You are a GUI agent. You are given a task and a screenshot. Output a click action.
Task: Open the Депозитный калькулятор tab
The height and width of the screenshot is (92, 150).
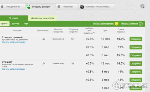(x=43, y=18)
